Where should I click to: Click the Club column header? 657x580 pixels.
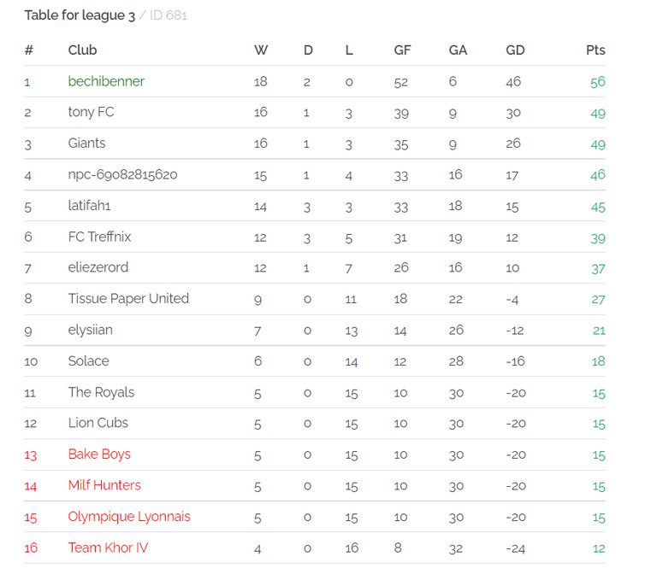click(82, 50)
